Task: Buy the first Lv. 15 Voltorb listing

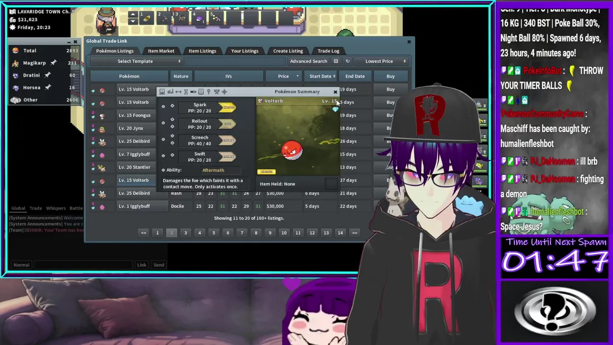Action: 391,89
